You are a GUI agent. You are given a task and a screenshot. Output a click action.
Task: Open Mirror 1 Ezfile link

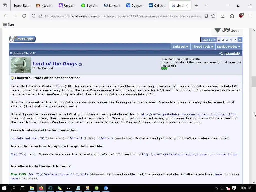coord(76,138)
